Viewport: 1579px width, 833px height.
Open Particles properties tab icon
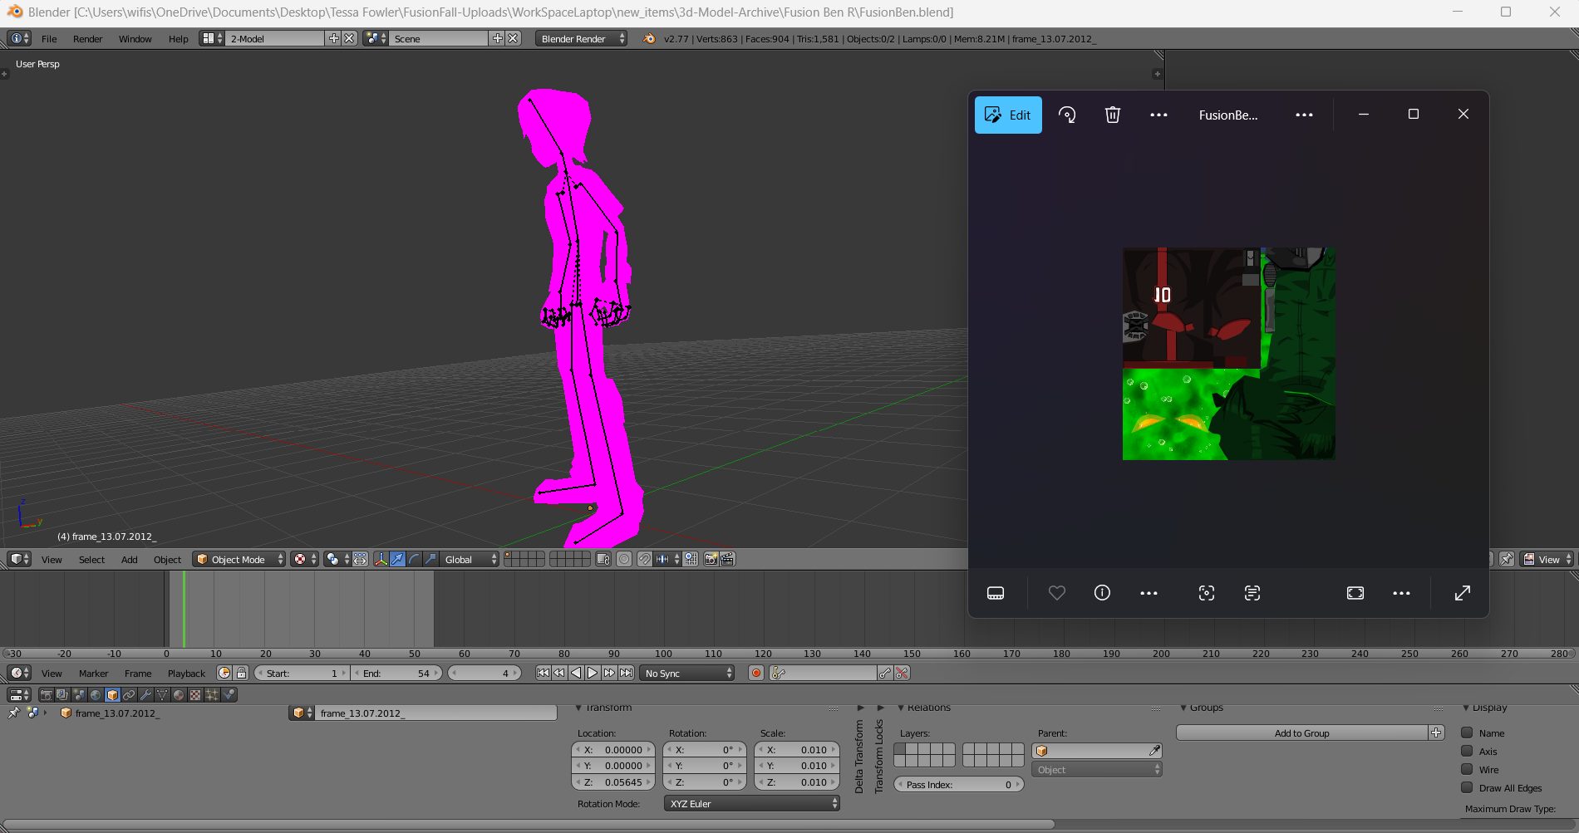pos(212,694)
